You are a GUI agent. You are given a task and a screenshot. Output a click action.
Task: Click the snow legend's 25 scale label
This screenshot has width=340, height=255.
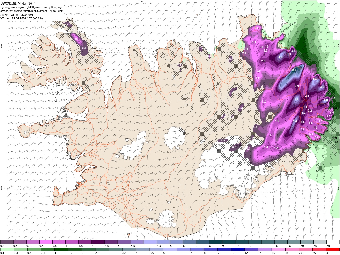(316, 246)
